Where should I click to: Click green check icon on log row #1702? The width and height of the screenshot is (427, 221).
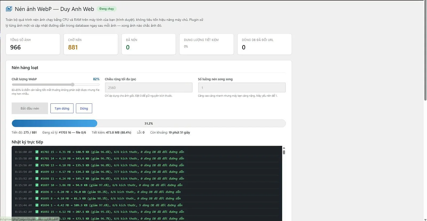click(x=37, y=152)
